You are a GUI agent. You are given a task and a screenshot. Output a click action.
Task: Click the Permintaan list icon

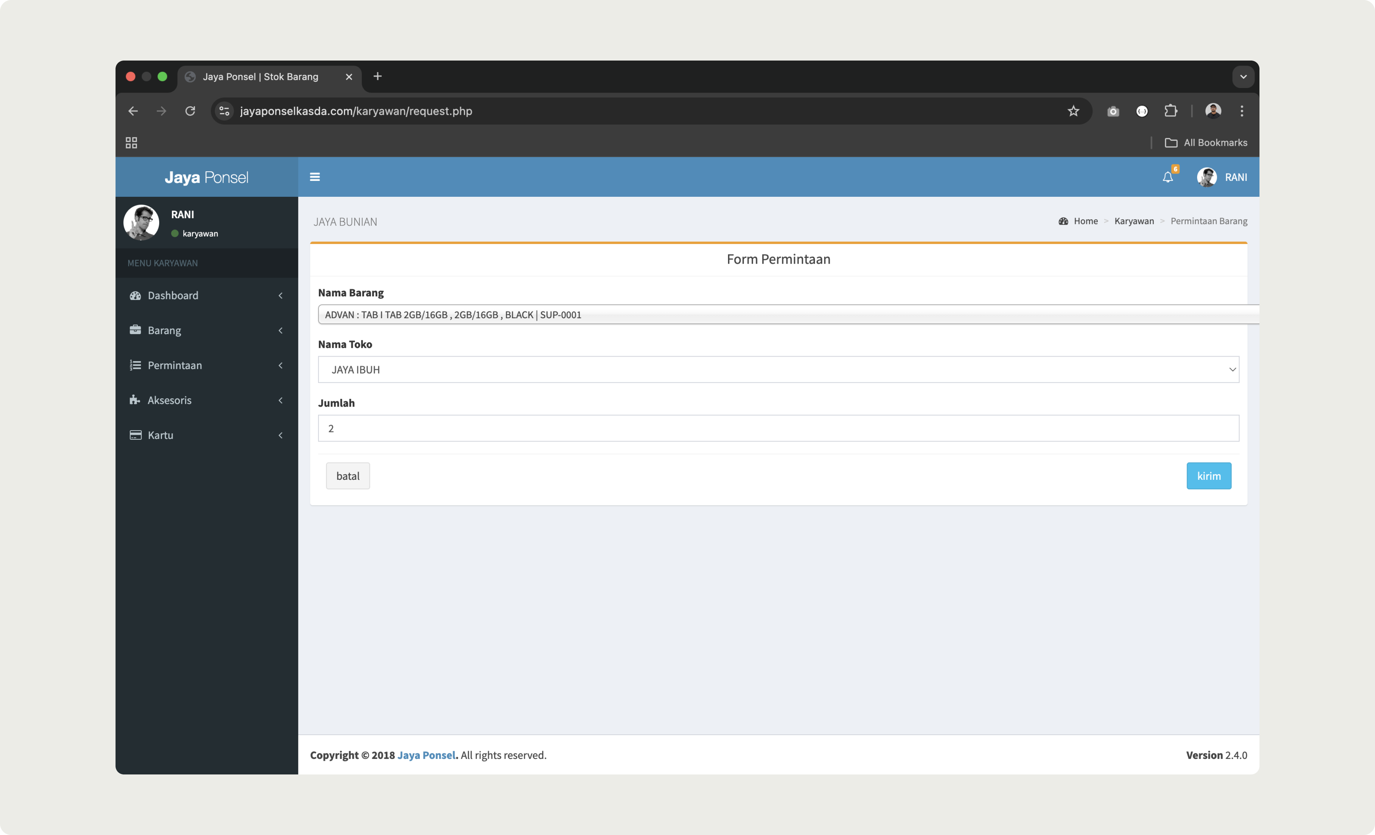(x=135, y=365)
